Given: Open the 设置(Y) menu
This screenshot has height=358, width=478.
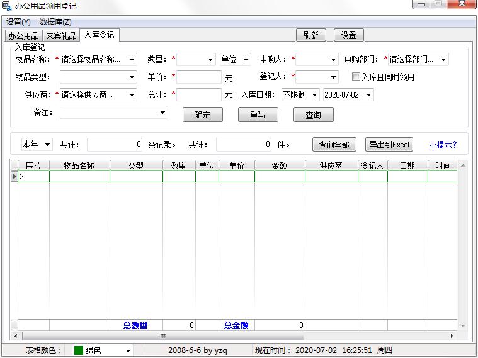Looking at the screenshot, I should [x=18, y=22].
